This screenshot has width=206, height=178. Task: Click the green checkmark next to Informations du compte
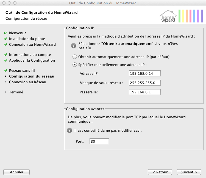(x=5, y=54)
